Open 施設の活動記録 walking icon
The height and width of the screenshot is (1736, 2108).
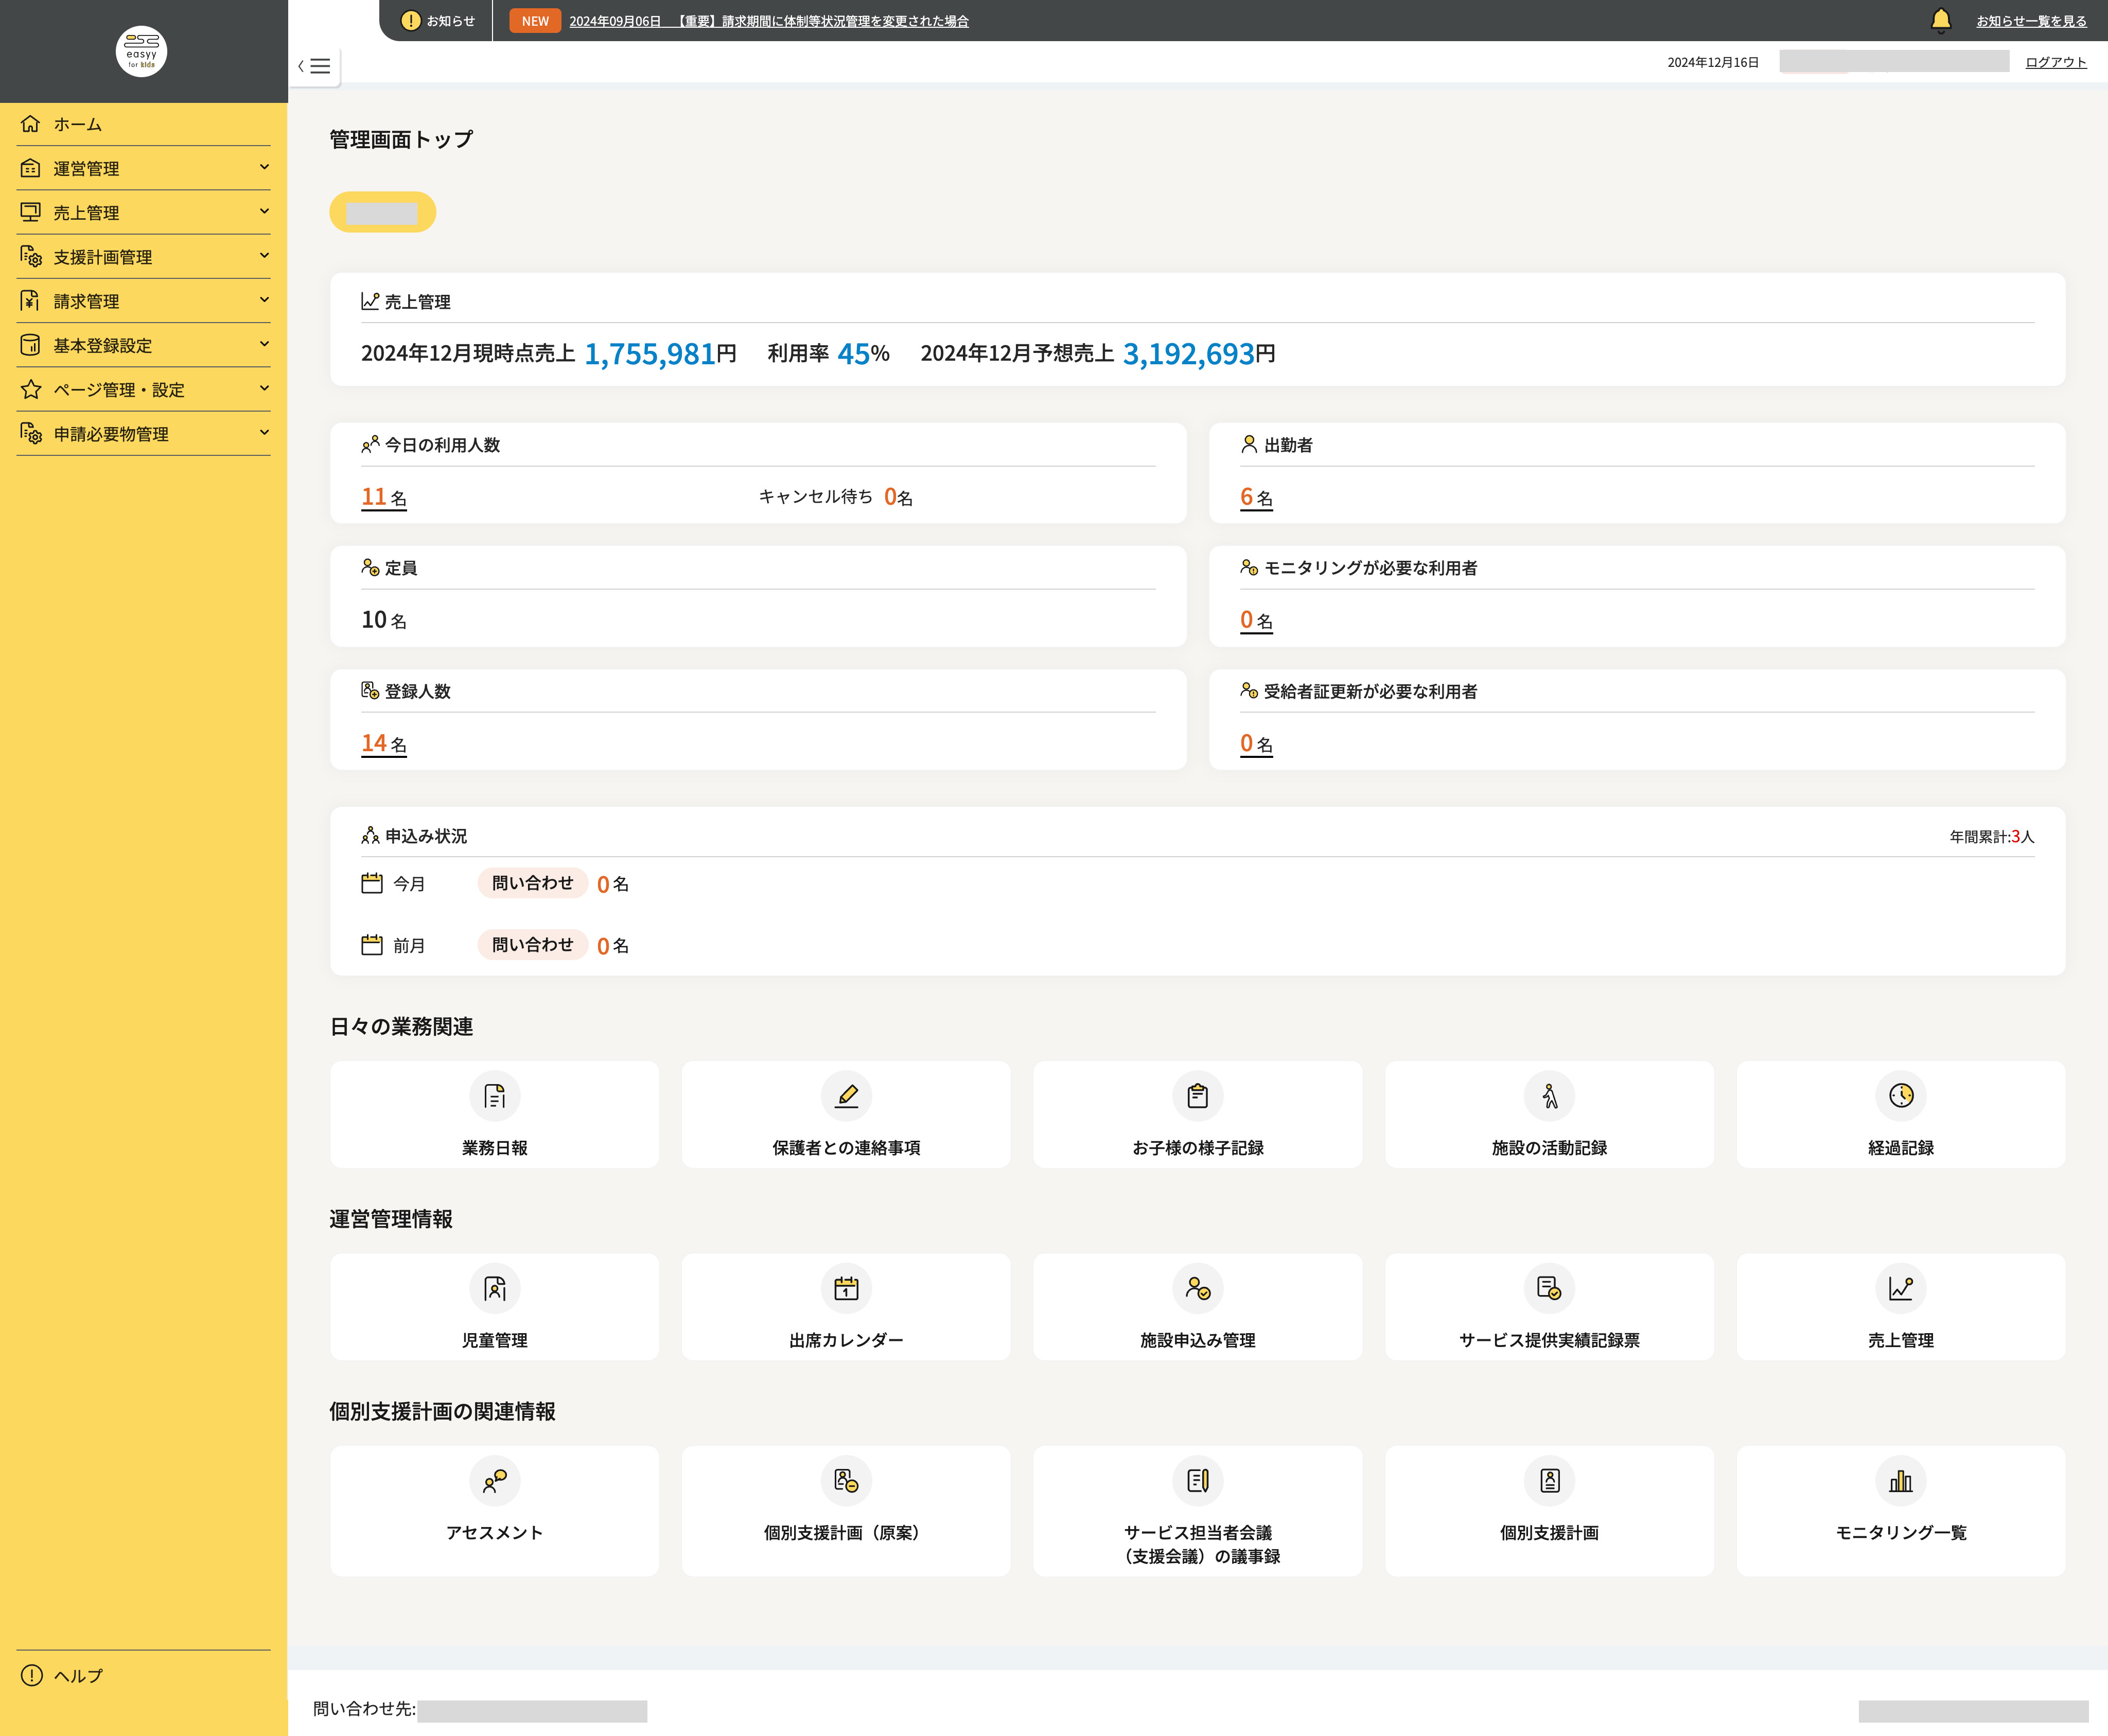click(1549, 1096)
